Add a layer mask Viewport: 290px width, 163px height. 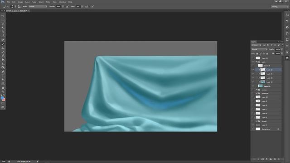(x=262, y=159)
